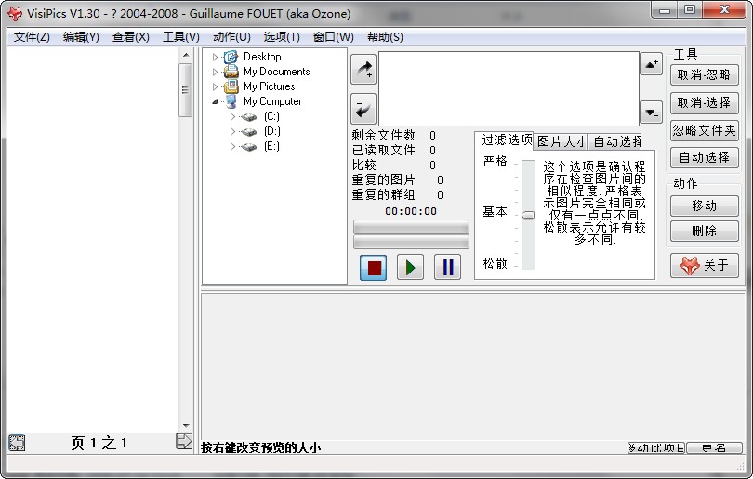Open the 编辑(Y) menu
The image size is (753, 479).
pos(81,37)
